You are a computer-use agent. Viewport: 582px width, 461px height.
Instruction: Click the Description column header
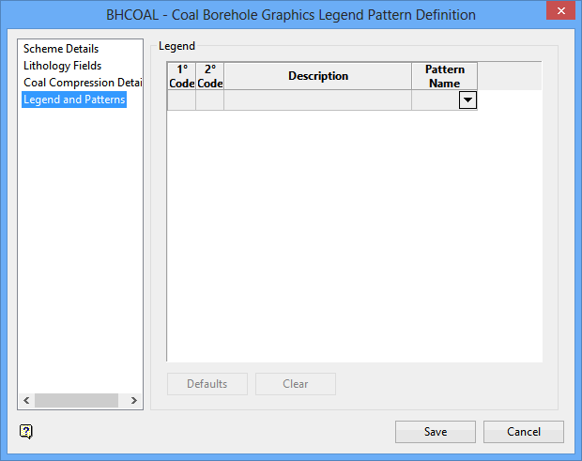(317, 76)
